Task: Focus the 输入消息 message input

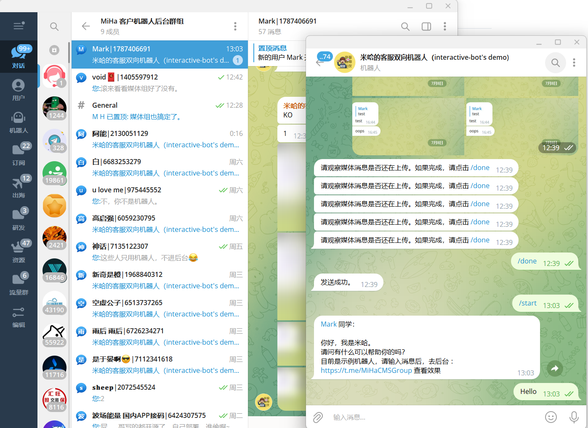Action: [x=434, y=417]
